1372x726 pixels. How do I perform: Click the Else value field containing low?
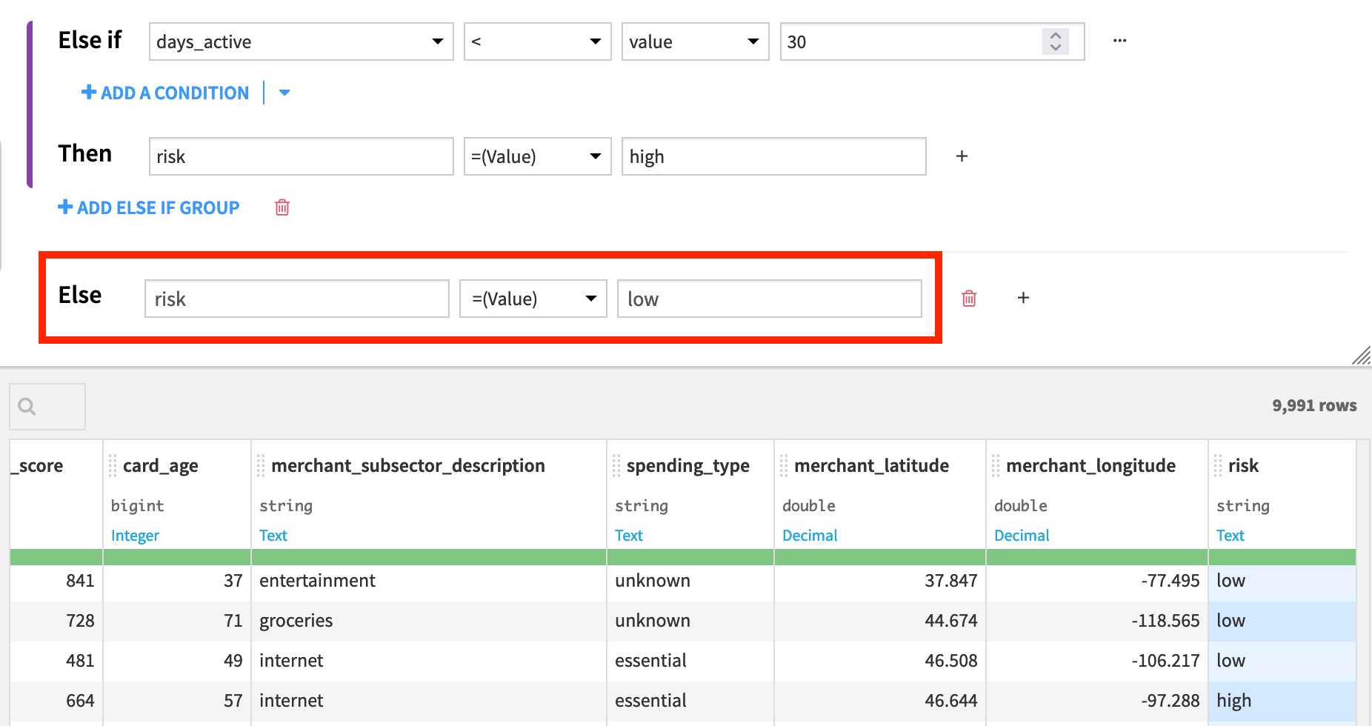(x=769, y=299)
